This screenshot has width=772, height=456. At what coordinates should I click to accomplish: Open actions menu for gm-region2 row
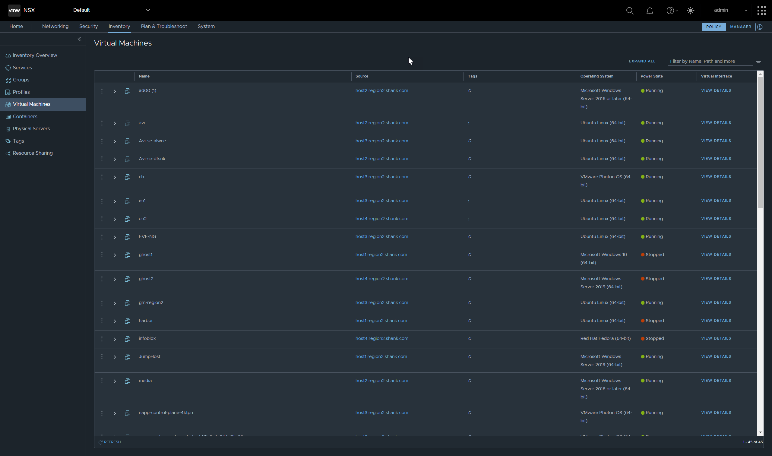tap(102, 303)
